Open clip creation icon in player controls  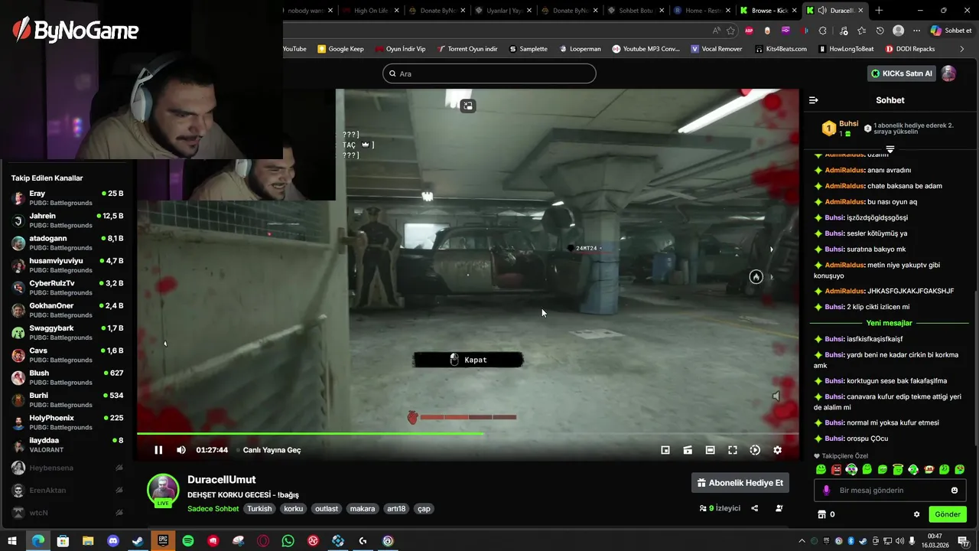[x=688, y=450]
